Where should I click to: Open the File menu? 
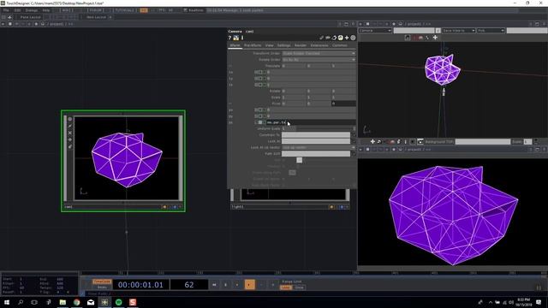tap(6, 10)
